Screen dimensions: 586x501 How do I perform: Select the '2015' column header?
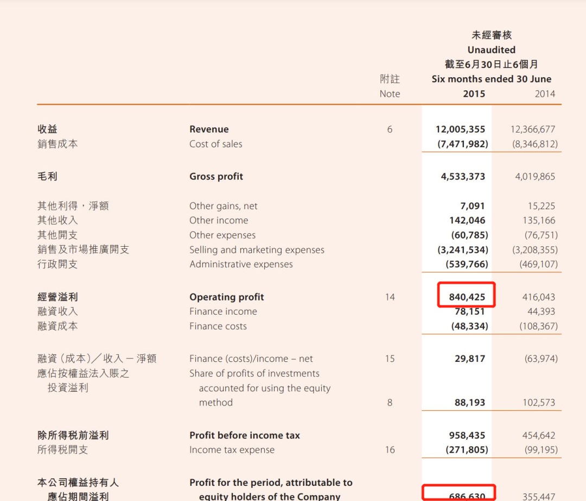474,93
